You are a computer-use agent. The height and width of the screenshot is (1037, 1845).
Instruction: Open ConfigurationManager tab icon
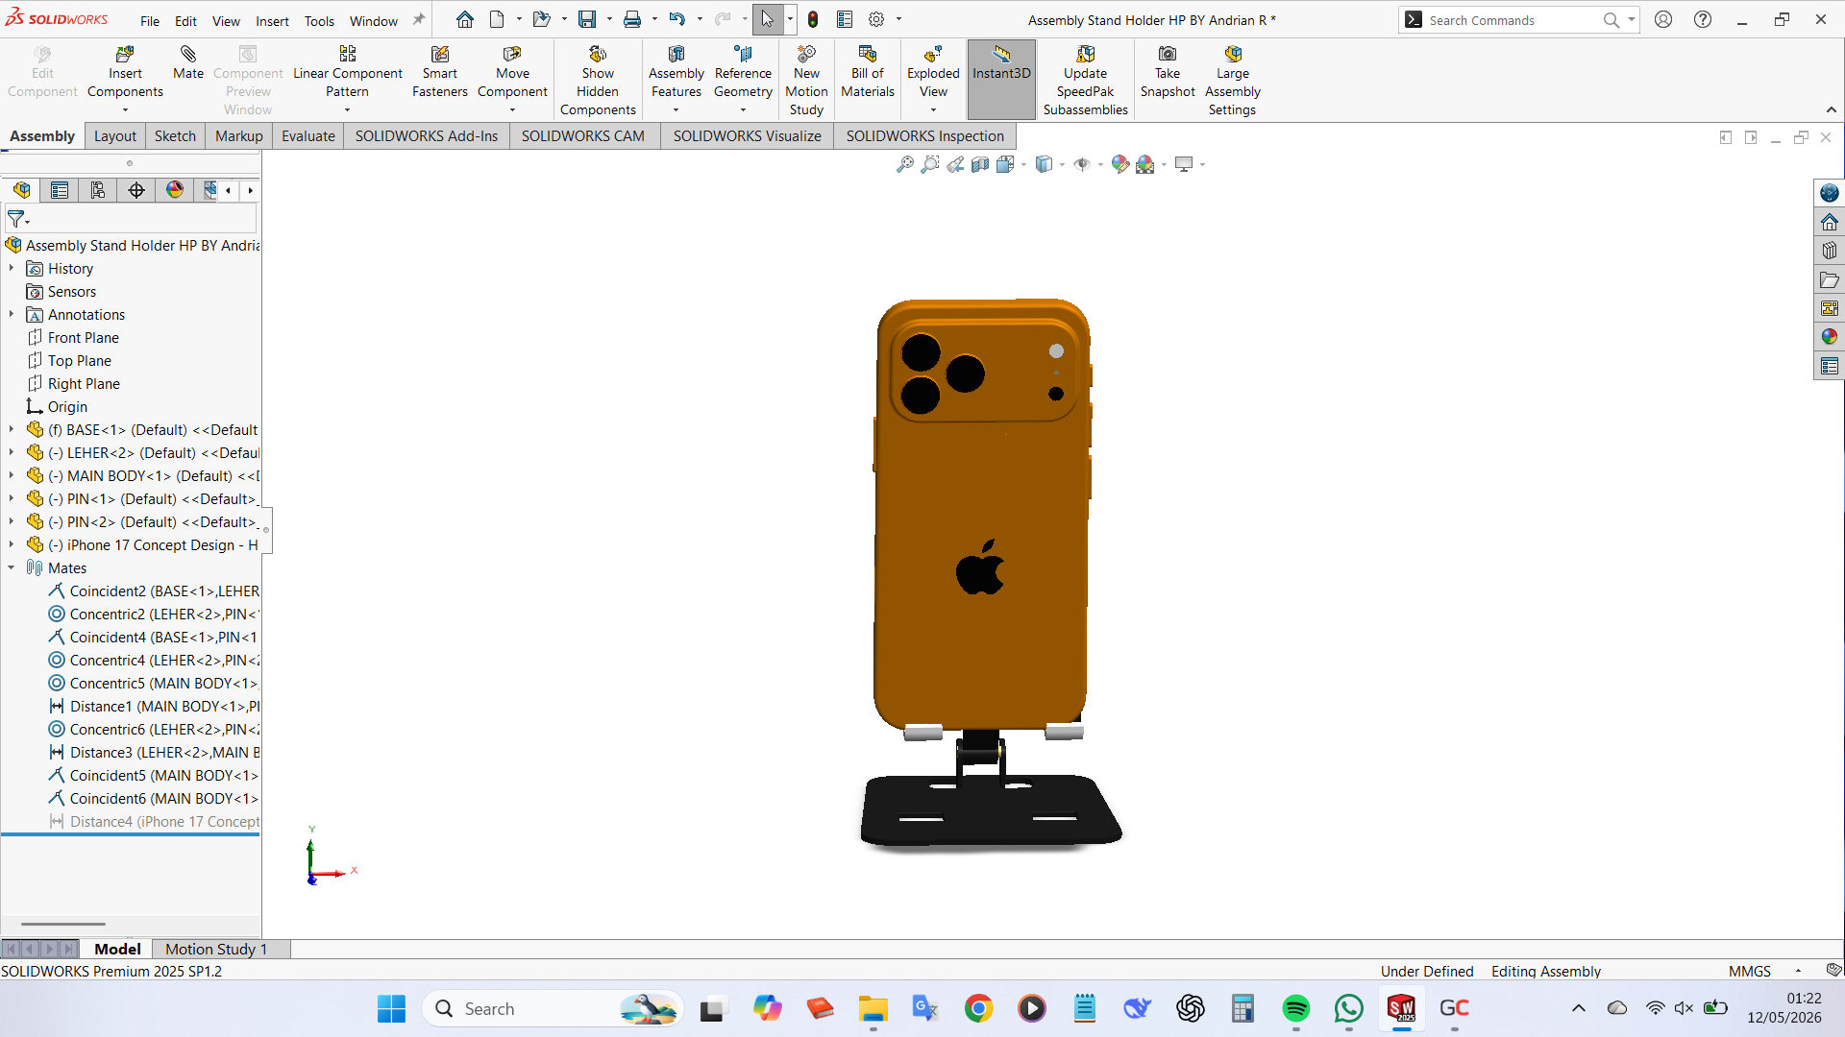(98, 190)
